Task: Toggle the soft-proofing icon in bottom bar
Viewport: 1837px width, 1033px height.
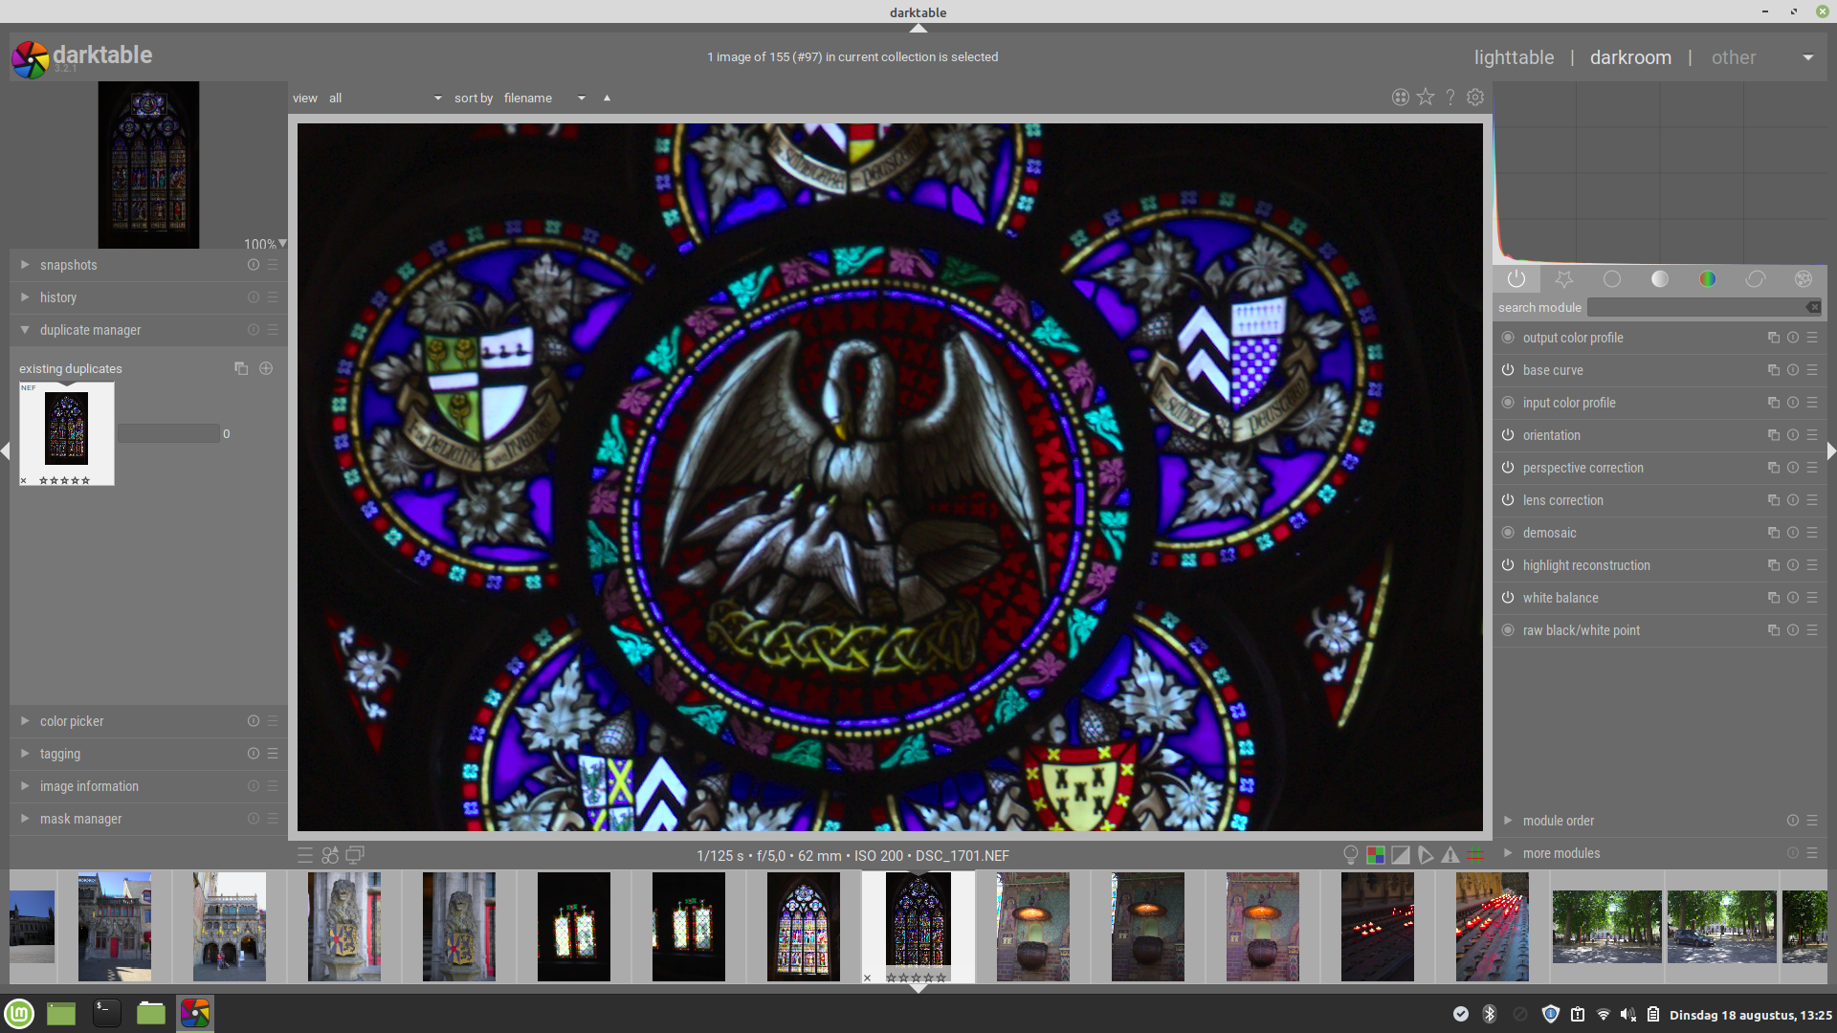Action: coord(1426,855)
